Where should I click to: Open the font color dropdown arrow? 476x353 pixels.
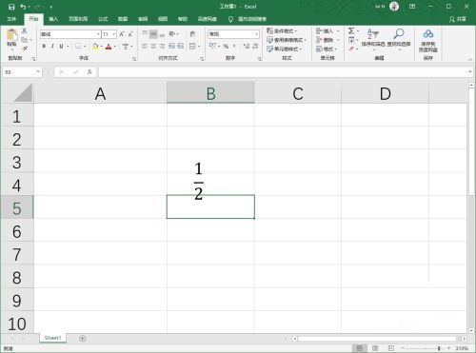click(115, 47)
